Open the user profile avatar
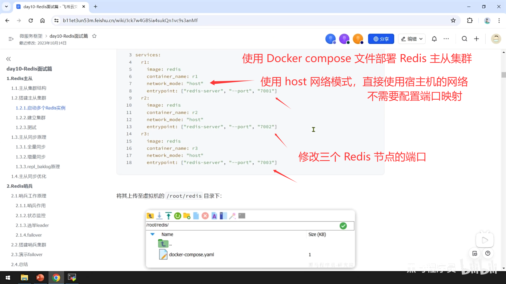 click(x=496, y=39)
